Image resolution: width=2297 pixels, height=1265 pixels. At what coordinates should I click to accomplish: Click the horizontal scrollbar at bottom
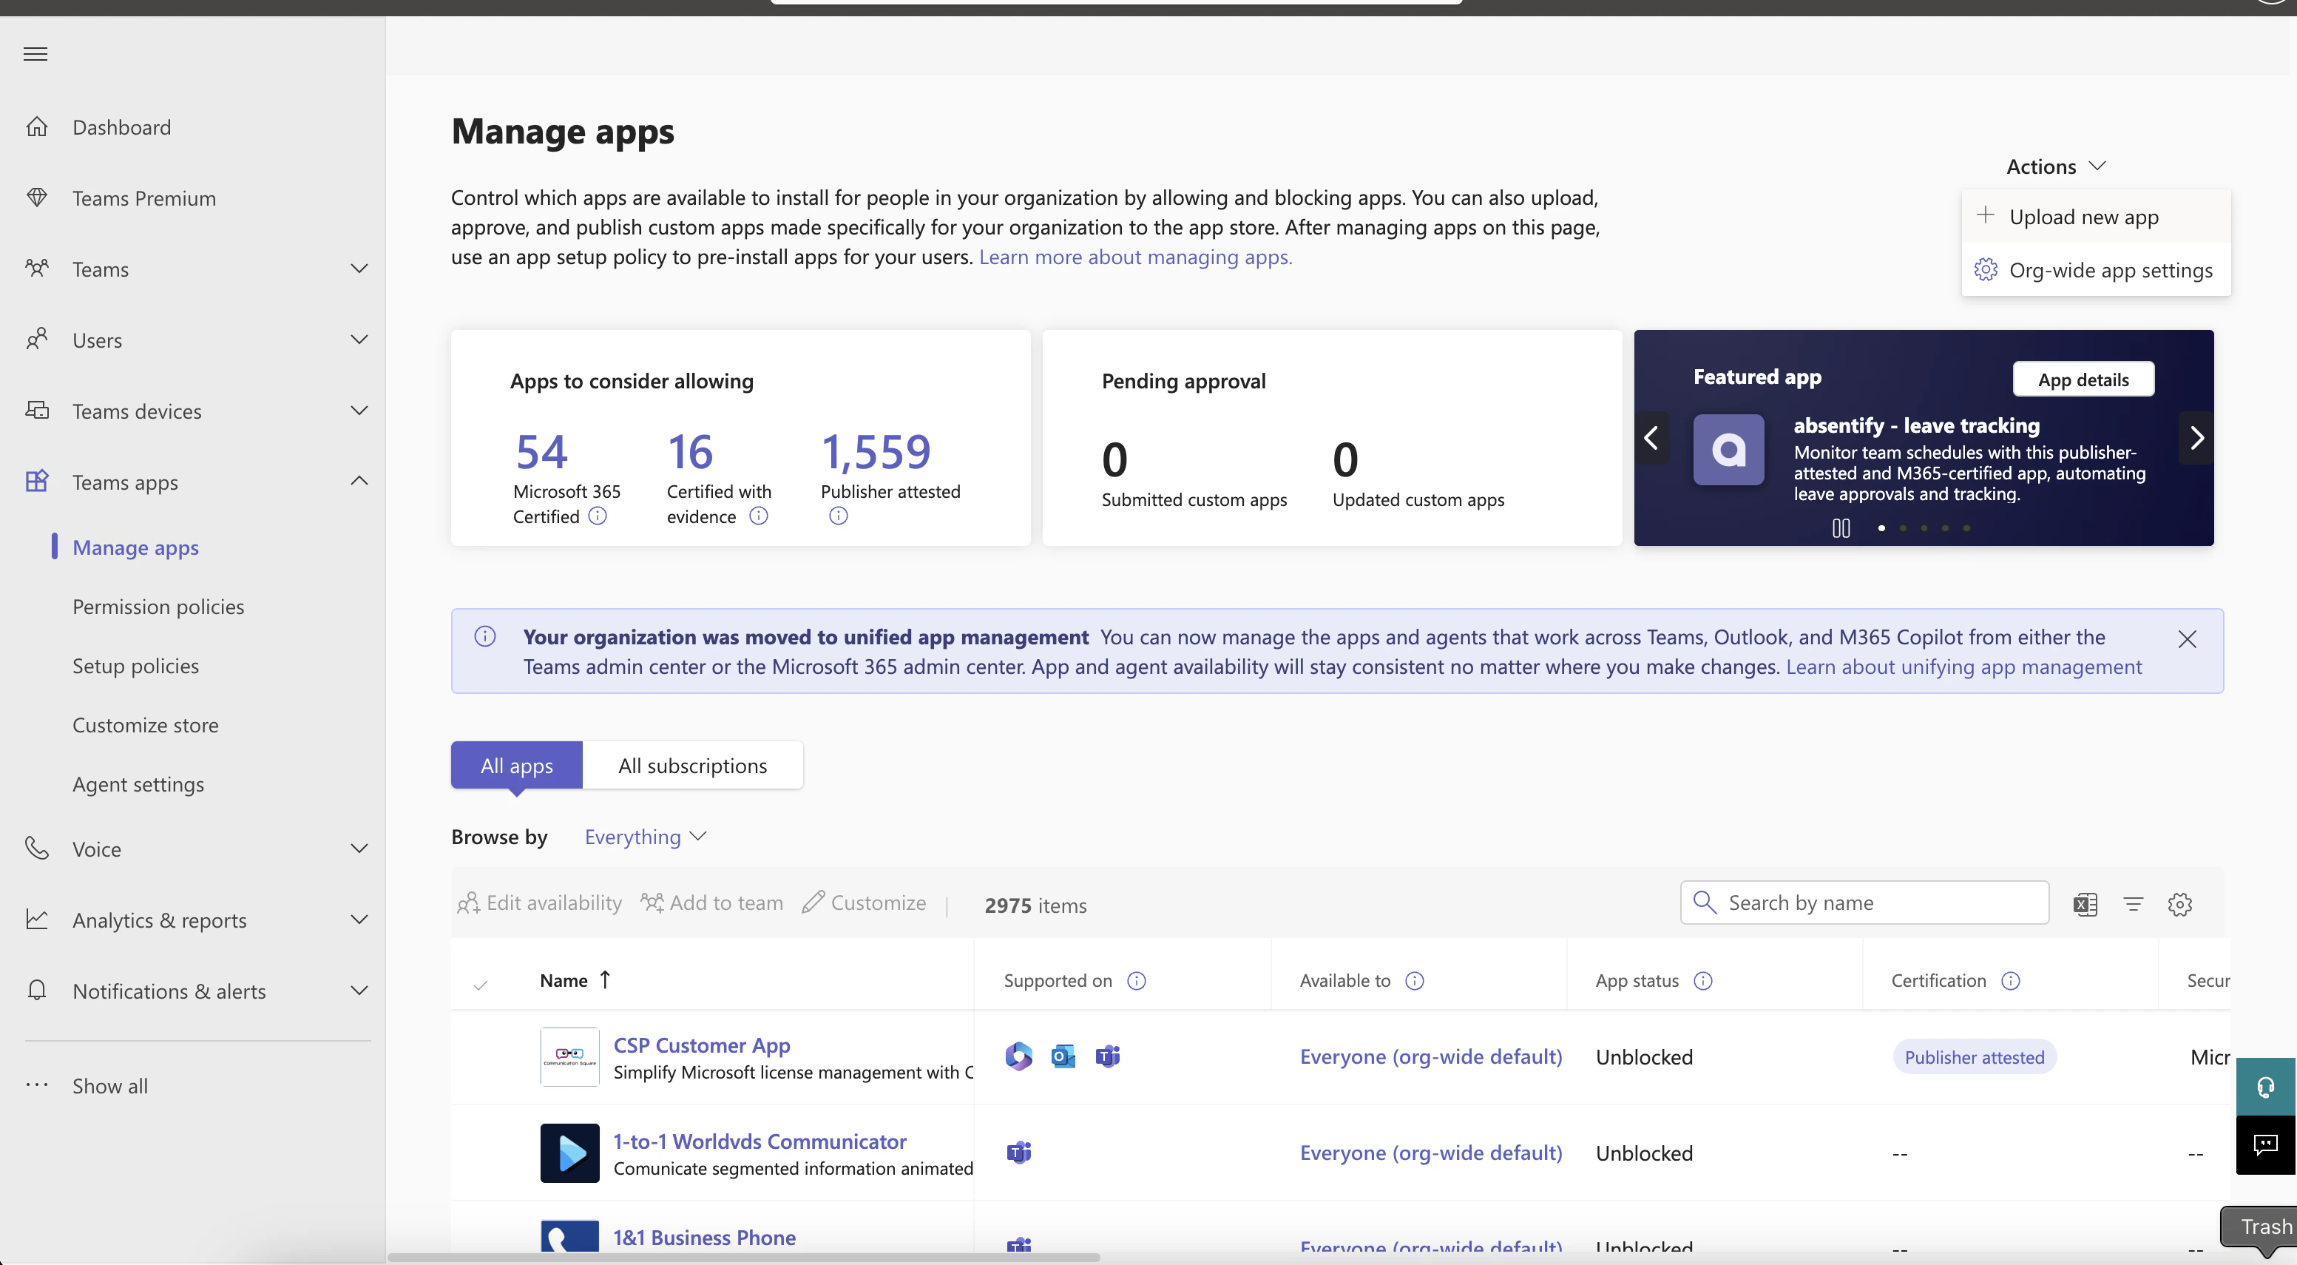point(744,1258)
